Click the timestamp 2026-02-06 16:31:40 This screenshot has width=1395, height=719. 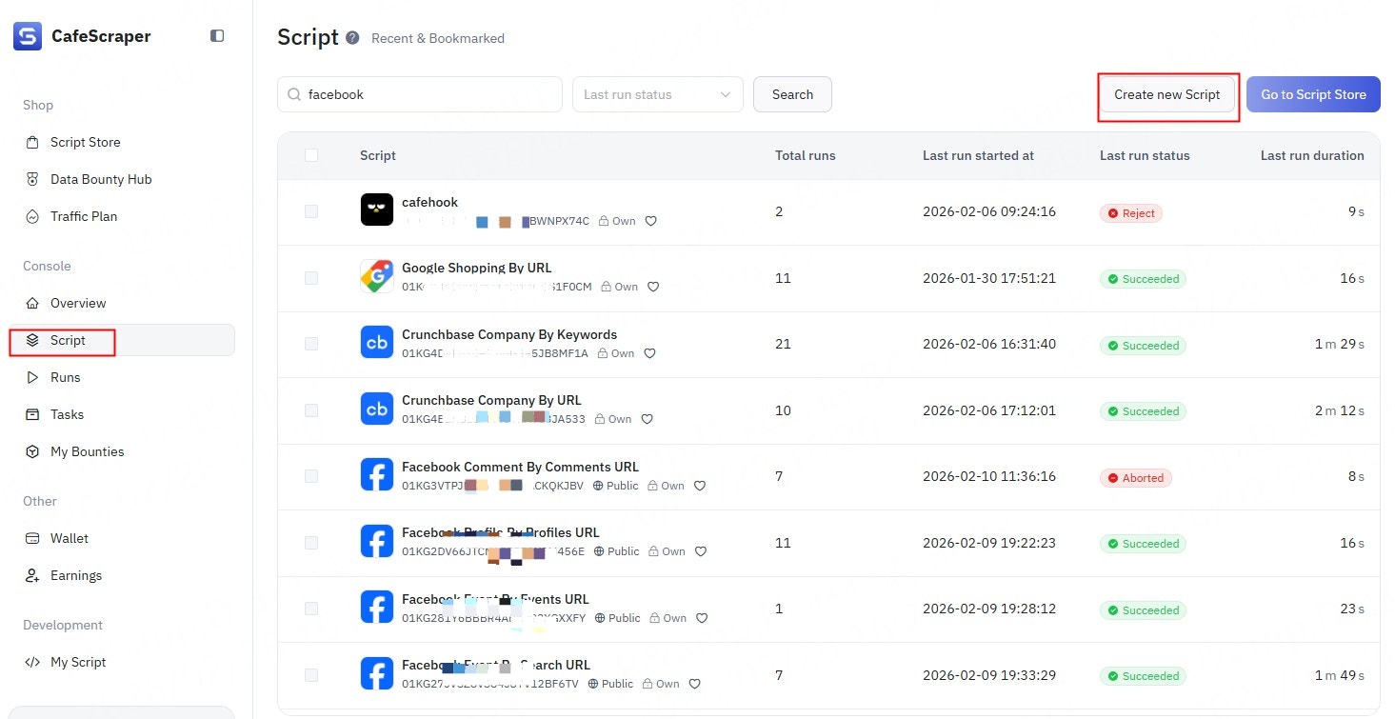[989, 344]
